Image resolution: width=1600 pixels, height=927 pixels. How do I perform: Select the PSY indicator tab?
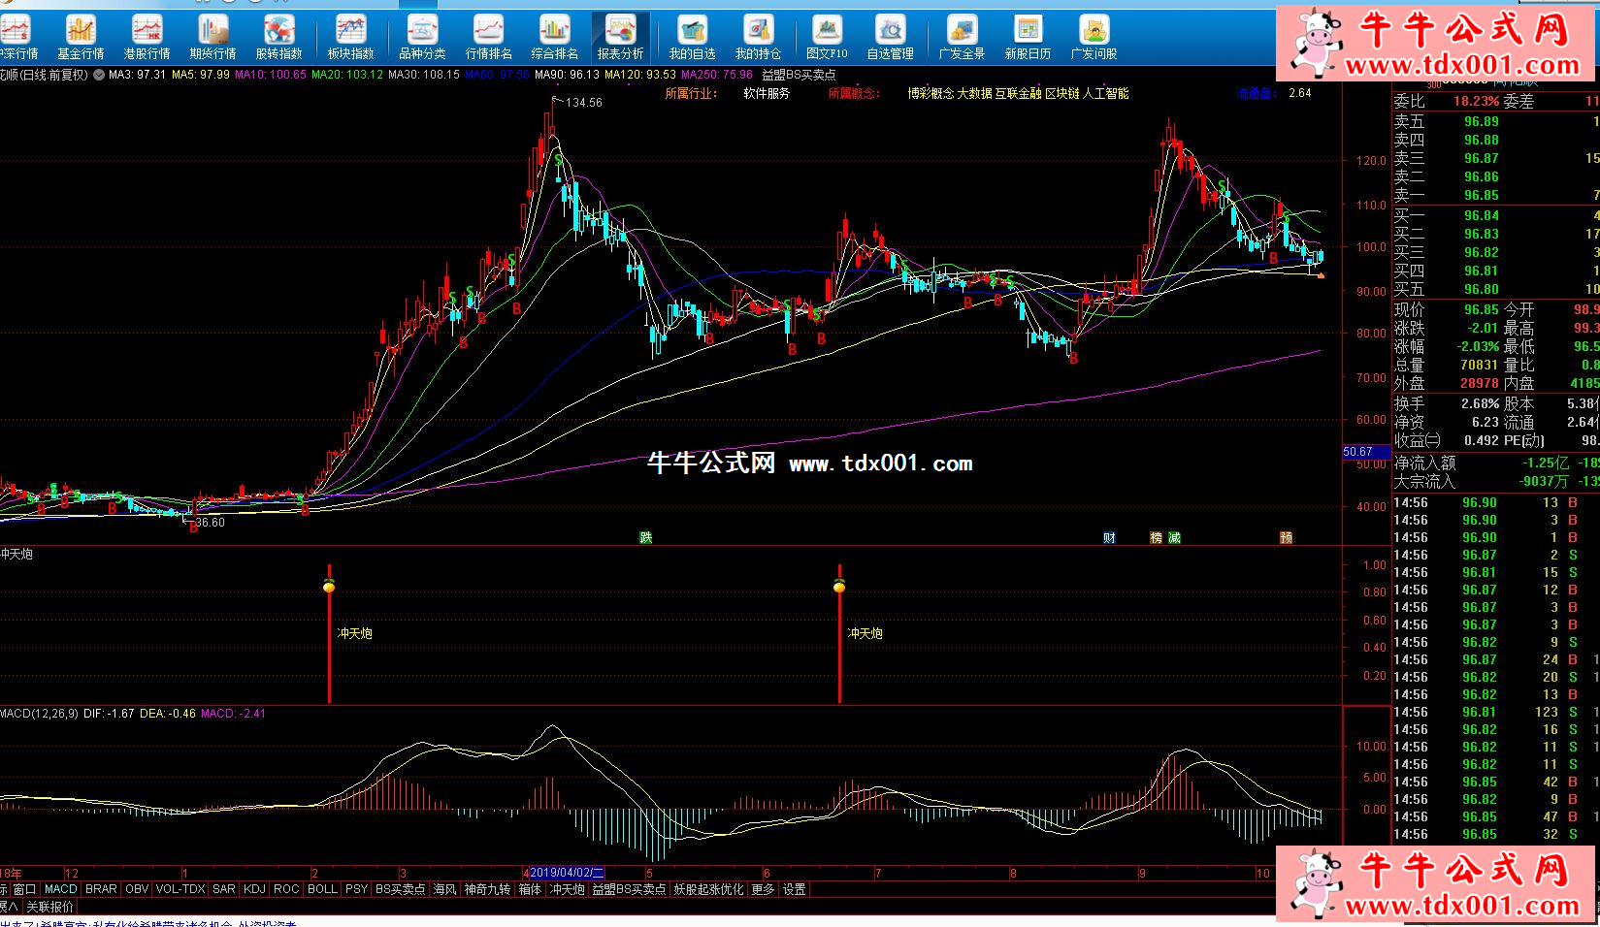click(x=356, y=889)
